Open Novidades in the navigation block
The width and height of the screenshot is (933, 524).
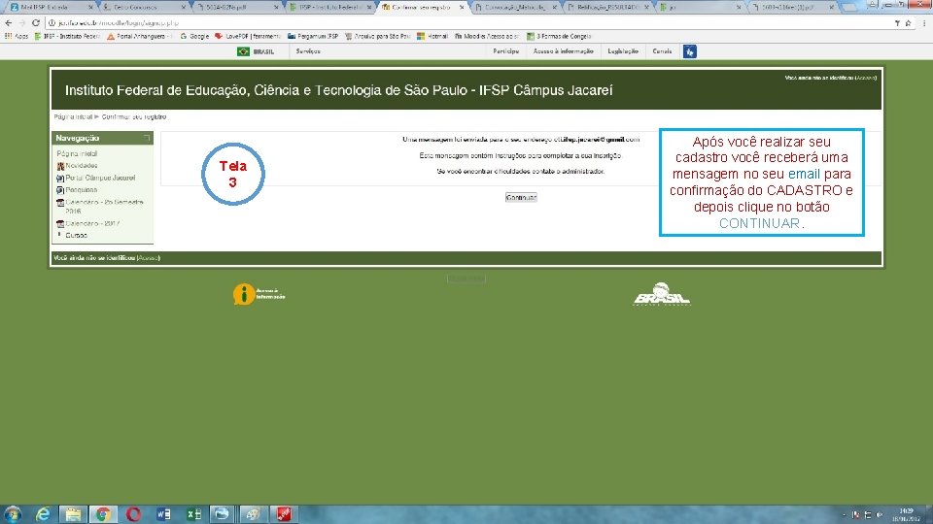(x=82, y=166)
